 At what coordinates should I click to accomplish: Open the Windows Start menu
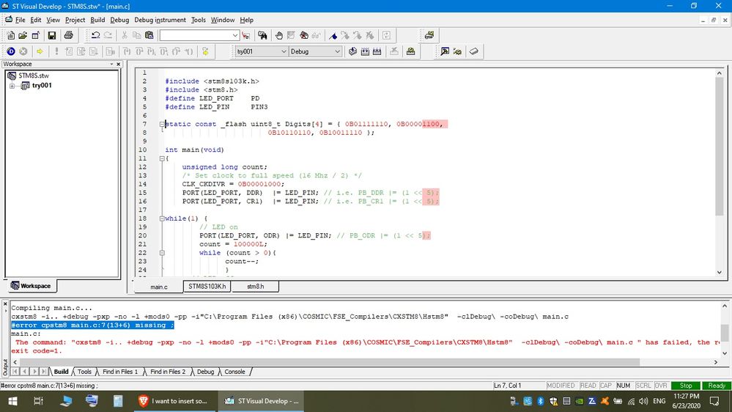click(x=12, y=401)
